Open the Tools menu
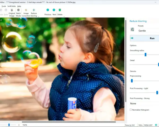159x127 pixels. pyautogui.click(x=4, y=6)
